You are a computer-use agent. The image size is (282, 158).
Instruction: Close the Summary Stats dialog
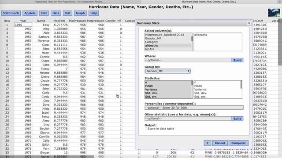click(249, 23)
